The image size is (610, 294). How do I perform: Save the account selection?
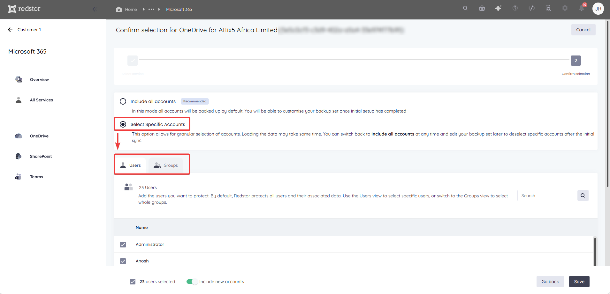579,282
